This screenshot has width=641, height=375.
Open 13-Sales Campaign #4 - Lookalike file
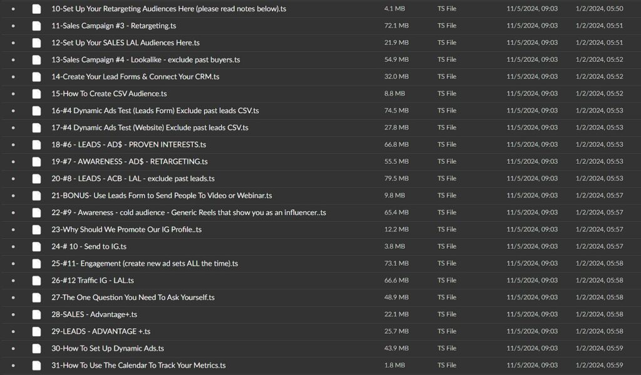click(x=145, y=59)
